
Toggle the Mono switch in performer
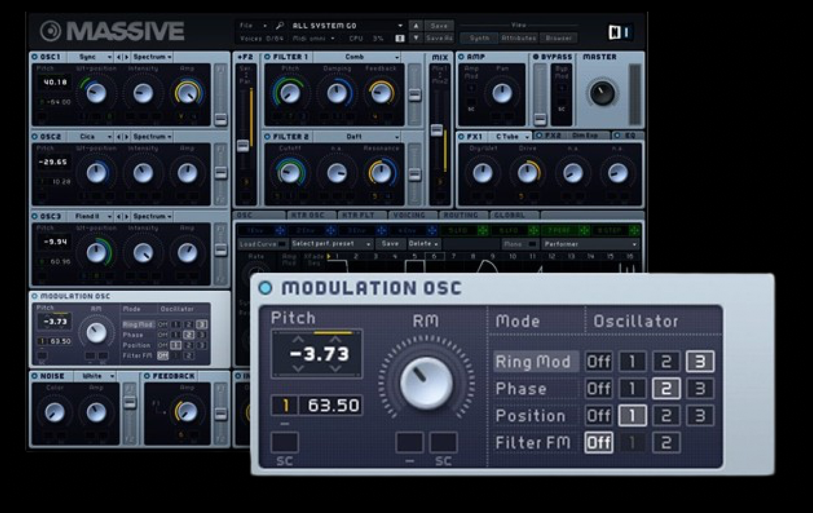(x=531, y=244)
